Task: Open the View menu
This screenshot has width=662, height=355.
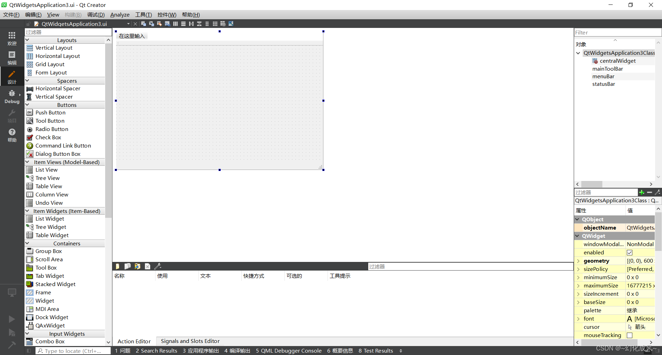Action: click(53, 14)
